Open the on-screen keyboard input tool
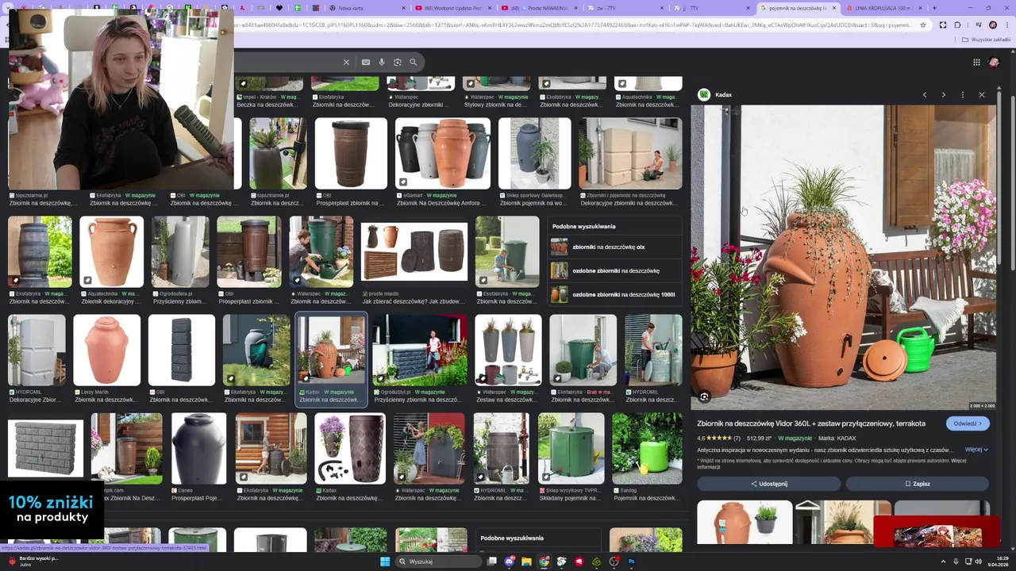 (x=366, y=62)
